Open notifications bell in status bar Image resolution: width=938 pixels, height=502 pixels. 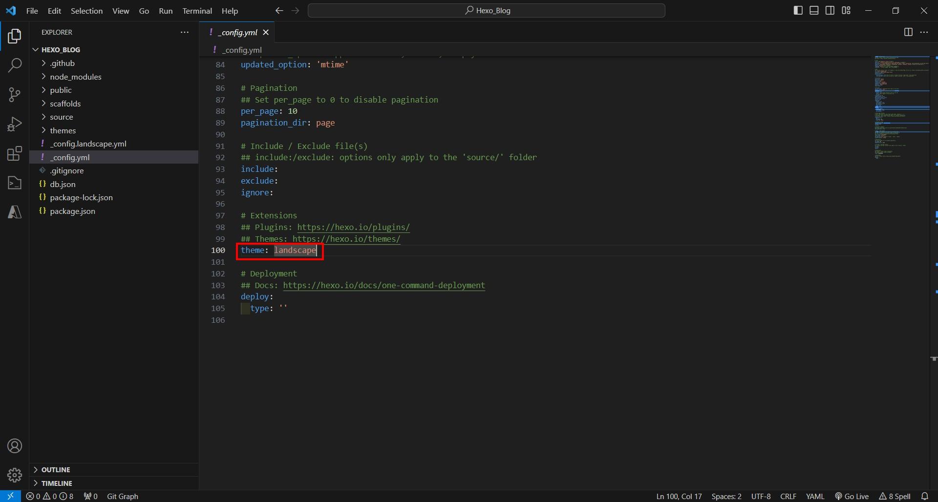924,496
